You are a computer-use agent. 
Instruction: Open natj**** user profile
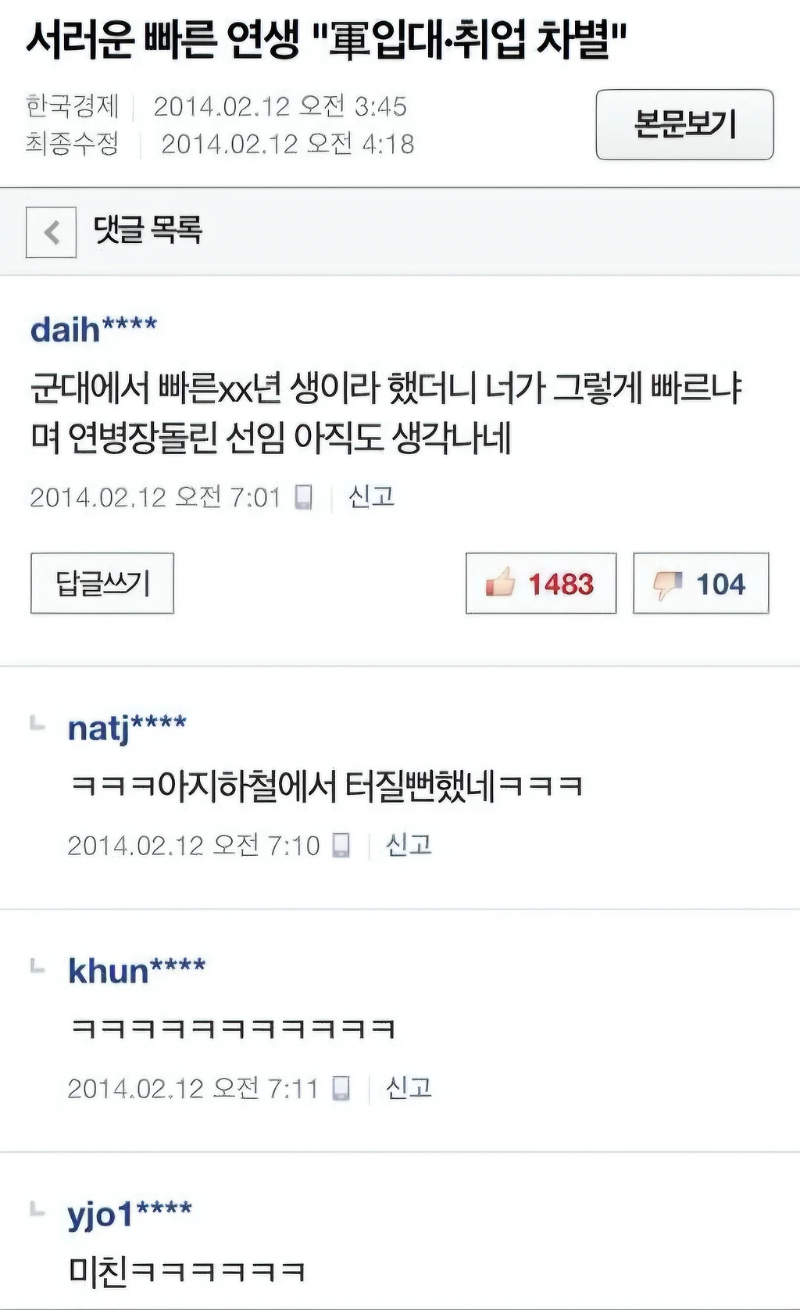click(127, 728)
